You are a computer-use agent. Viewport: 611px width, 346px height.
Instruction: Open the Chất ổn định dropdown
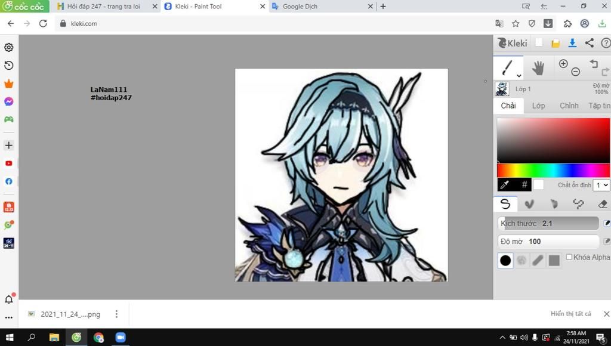tap(601, 185)
